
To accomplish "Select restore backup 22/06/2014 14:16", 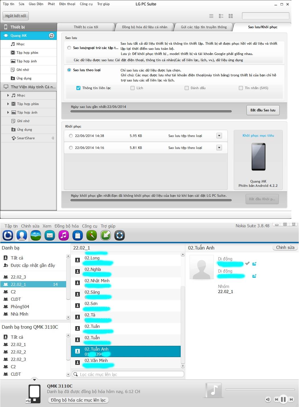I will coord(71,148).
